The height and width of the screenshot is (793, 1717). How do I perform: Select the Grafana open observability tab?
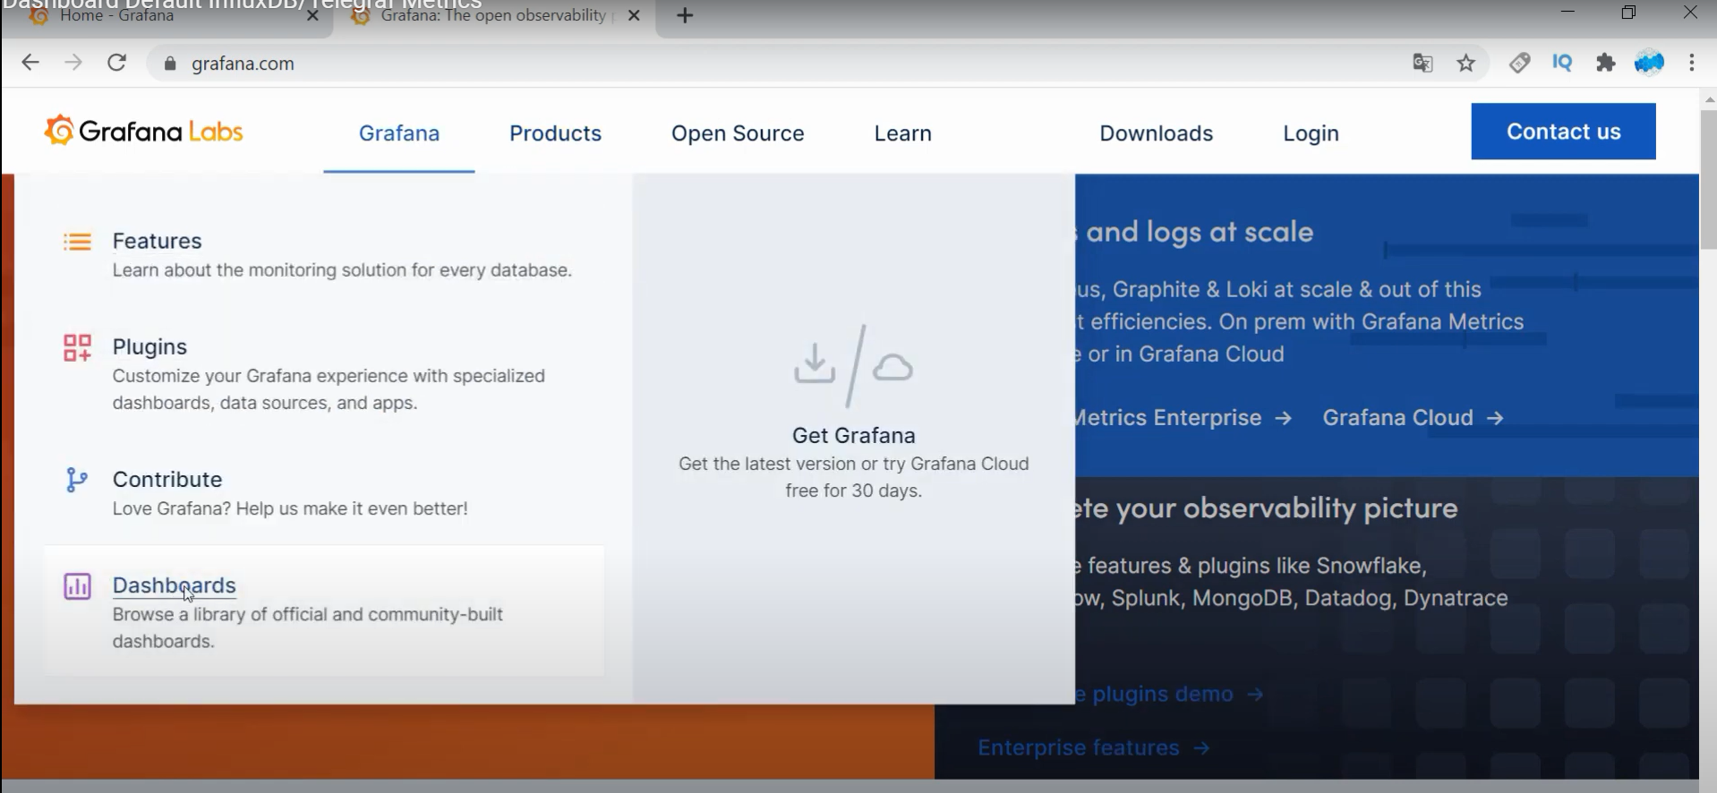[494, 17]
